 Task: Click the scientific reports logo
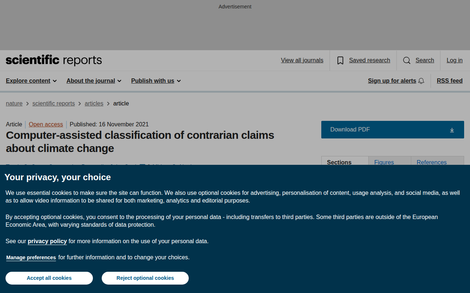pyautogui.click(x=54, y=60)
